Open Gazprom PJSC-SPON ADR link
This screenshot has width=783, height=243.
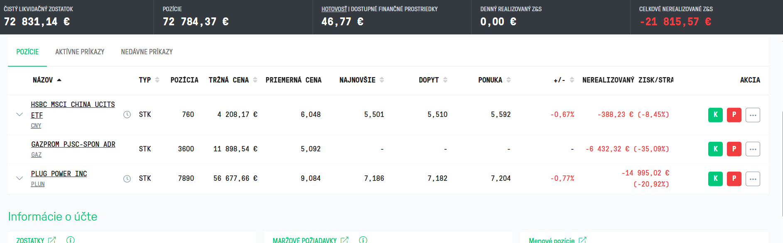click(73, 144)
